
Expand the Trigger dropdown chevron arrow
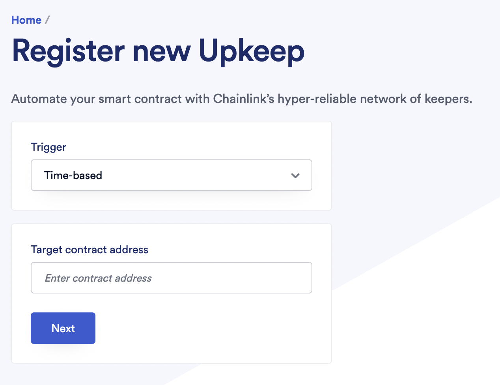click(295, 176)
